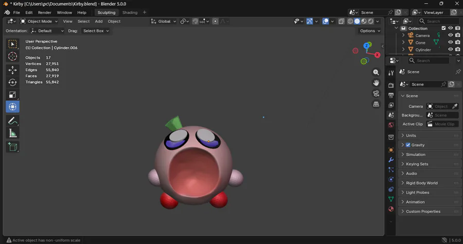Open the File menu
The width and height of the screenshot is (463, 244).
point(16,12)
